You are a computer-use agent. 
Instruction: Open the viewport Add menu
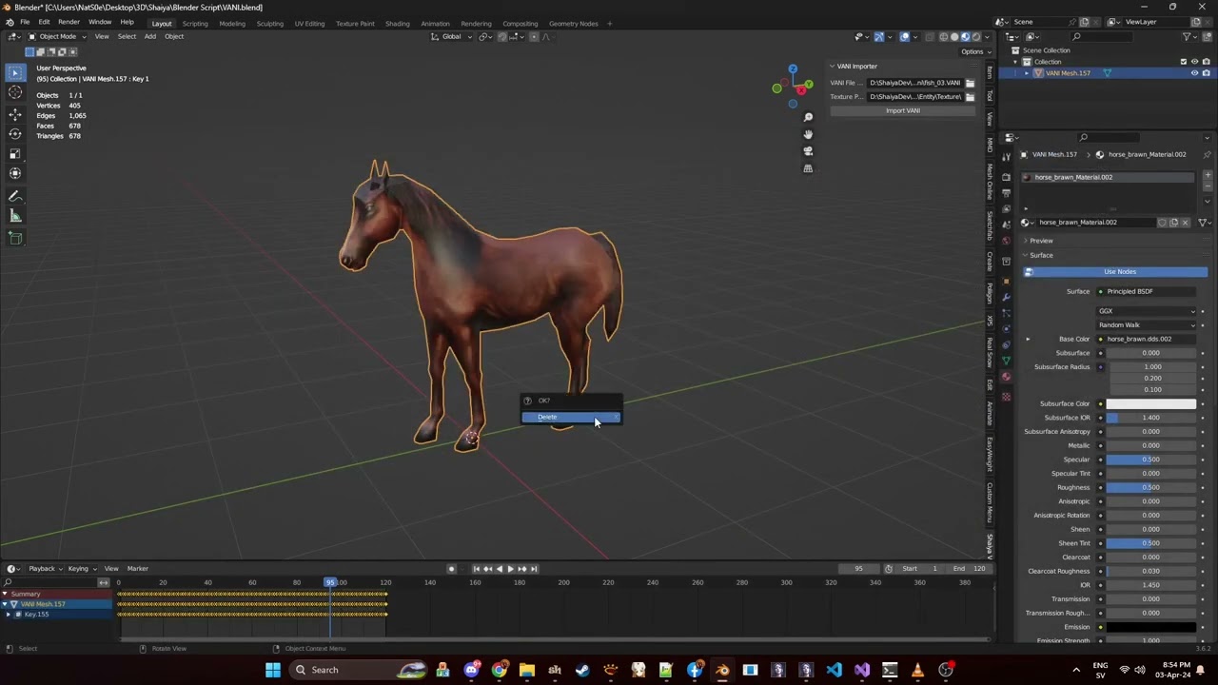[149, 37]
